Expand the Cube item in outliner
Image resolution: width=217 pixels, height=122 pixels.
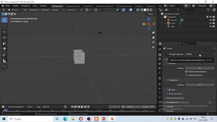[x=165, y=23]
